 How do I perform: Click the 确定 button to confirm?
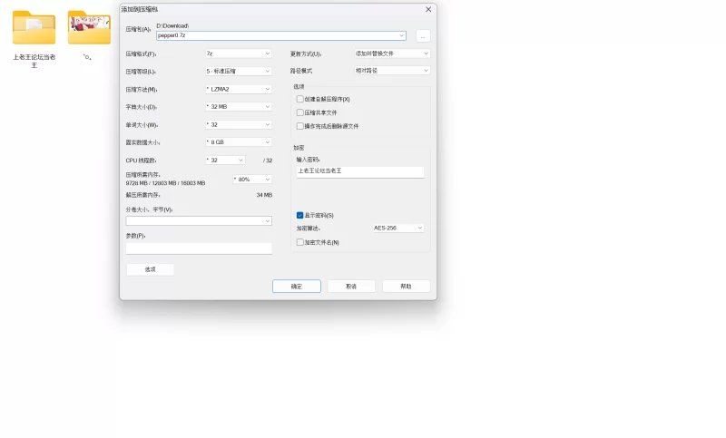tap(297, 286)
